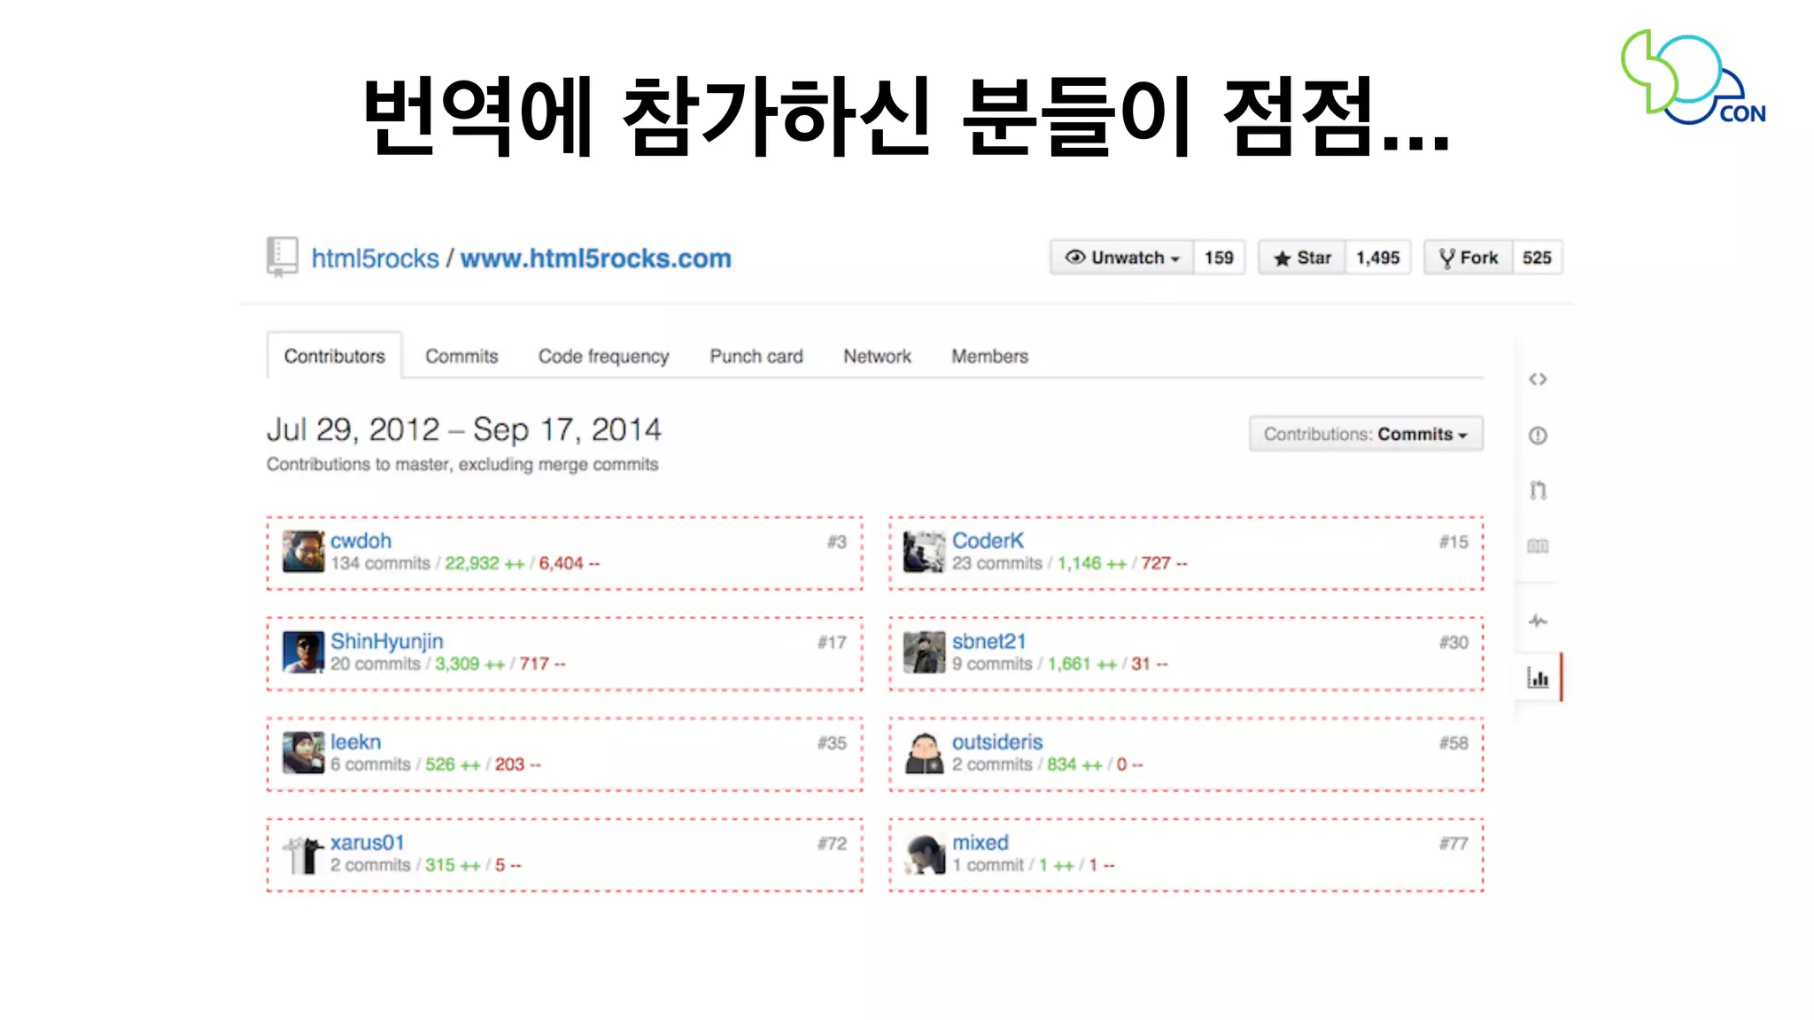Screen dimensions: 1814x1020
Task: Open html5rocks owner link
Action: pyautogui.click(x=375, y=259)
